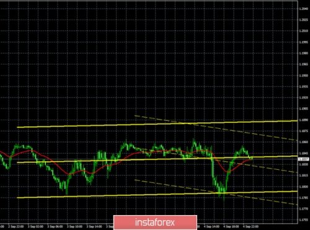Select the 1.1890 price level label
The height and width of the screenshot is (230, 310).
(x=304, y=120)
